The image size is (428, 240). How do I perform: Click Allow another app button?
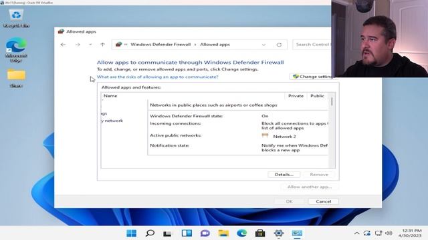tap(310, 187)
